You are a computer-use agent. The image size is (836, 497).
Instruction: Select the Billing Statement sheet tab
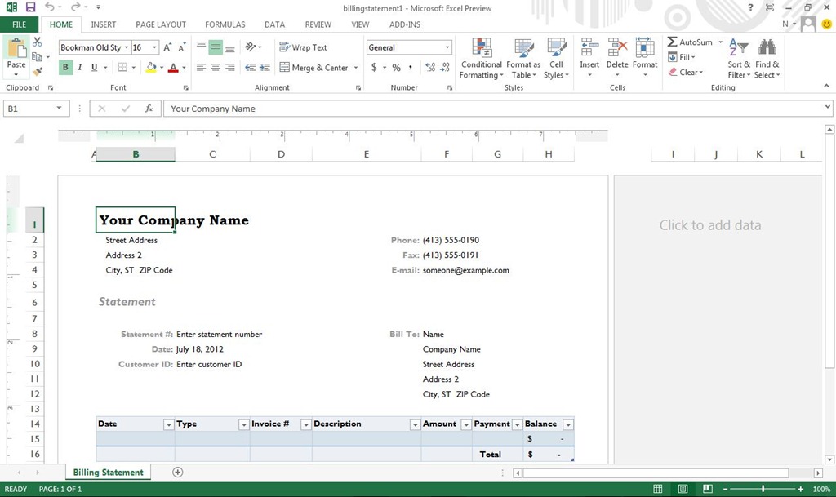(109, 472)
